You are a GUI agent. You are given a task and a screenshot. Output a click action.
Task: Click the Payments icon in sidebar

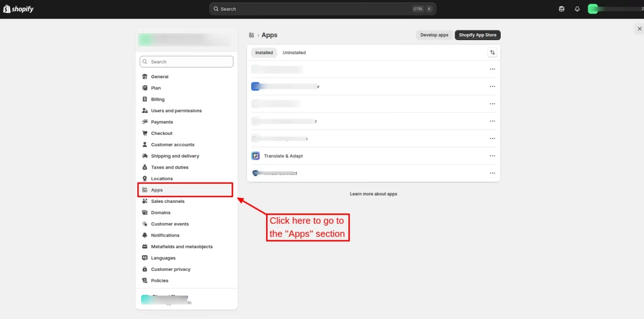(145, 122)
